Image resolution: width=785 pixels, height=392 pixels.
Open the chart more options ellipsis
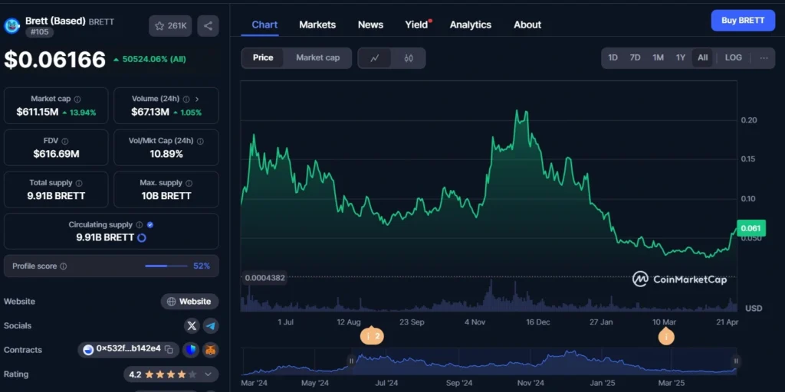[x=764, y=58]
